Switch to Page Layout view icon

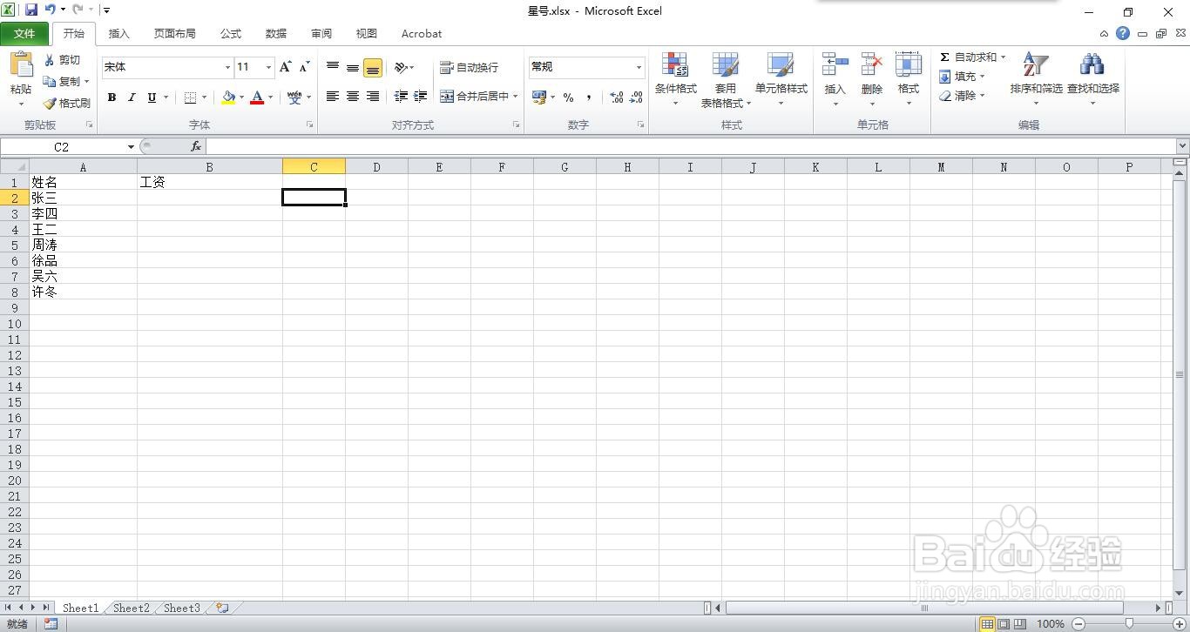coord(1004,623)
